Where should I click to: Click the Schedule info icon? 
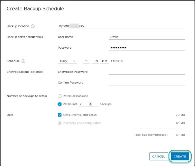[x=23, y=61]
